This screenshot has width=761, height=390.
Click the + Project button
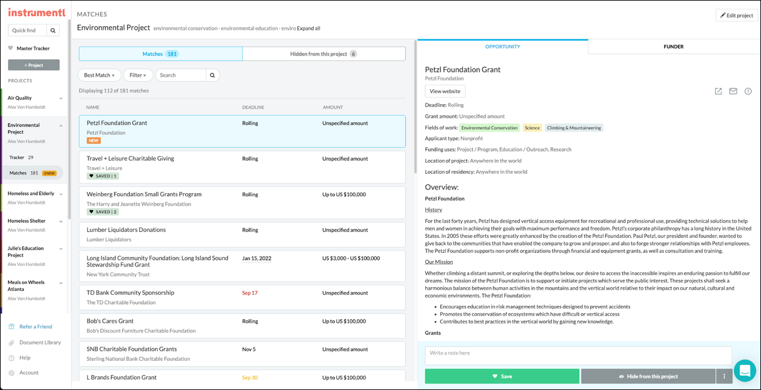(34, 65)
